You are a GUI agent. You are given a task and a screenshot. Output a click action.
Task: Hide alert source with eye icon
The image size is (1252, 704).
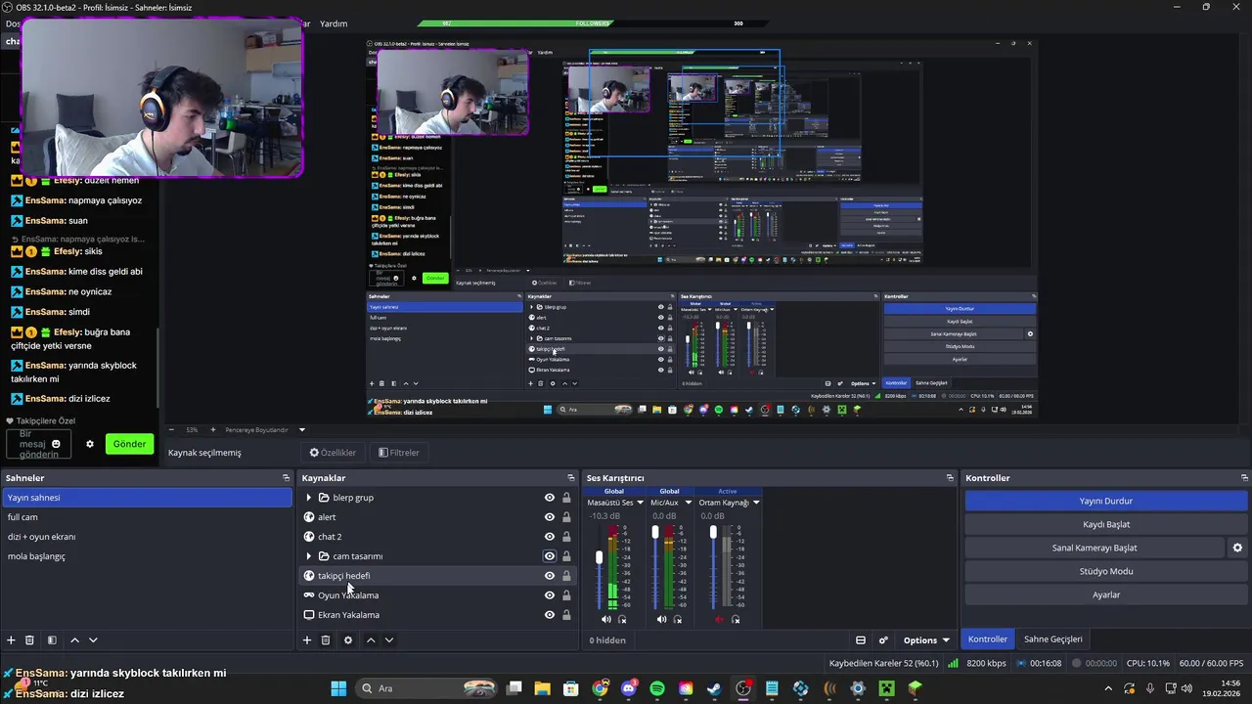550,517
